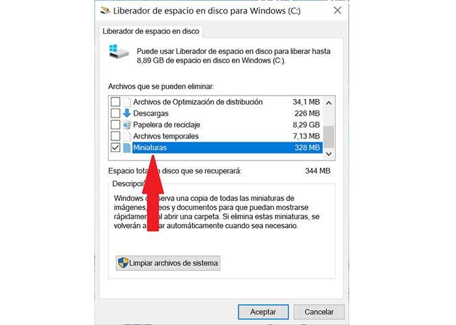Image resolution: width=456 pixels, height=325 pixels.
Task: Click Limpiar archivos de sistema button
Action: (x=168, y=263)
